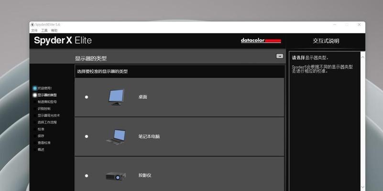383x191 pixels.
Task: Click the laptop computer icon
Action: click(116, 137)
